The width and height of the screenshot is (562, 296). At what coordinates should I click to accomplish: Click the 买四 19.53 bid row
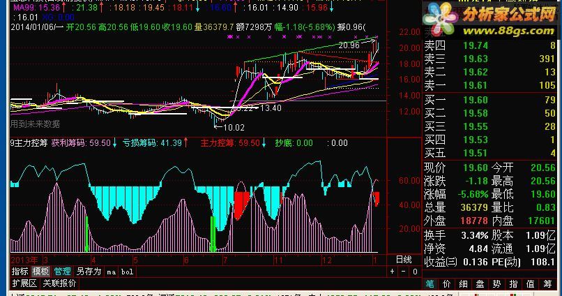point(489,140)
